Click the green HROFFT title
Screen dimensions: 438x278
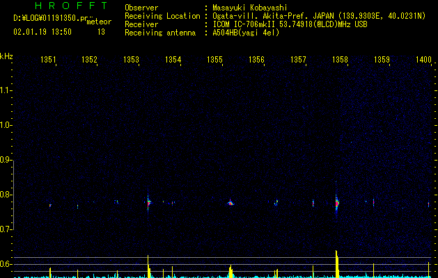(x=71, y=6)
